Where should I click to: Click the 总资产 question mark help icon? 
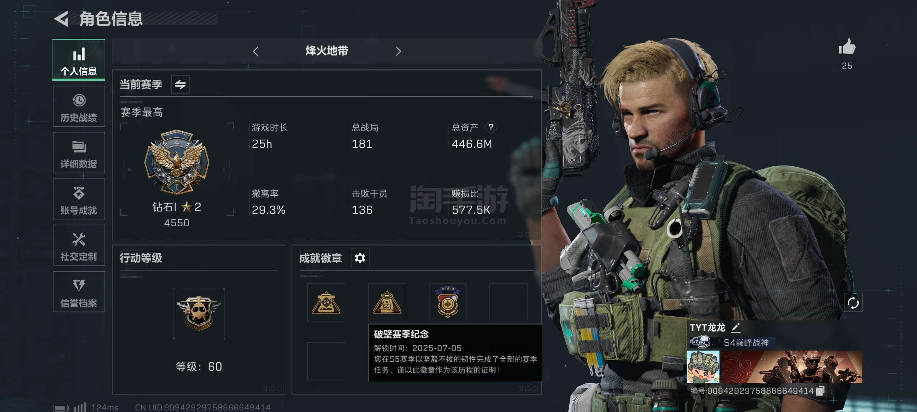tap(491, 127)
